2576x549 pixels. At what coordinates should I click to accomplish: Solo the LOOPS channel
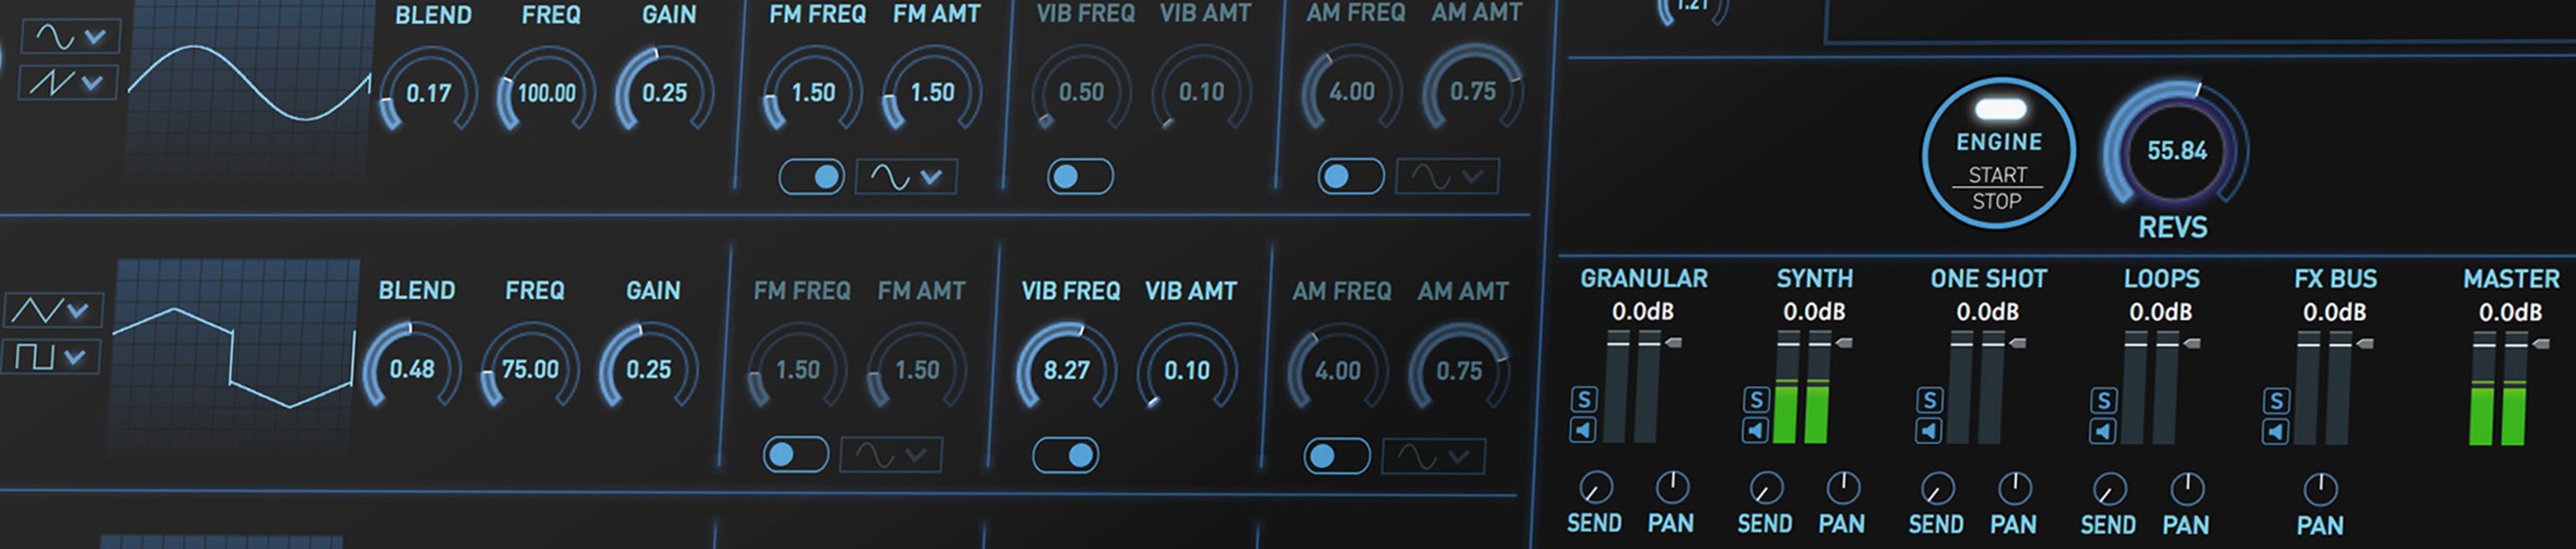click(x=2104, y=401)
